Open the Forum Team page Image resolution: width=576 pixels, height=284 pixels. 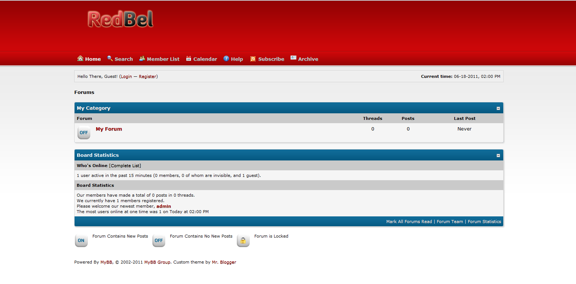click(450, 222)
